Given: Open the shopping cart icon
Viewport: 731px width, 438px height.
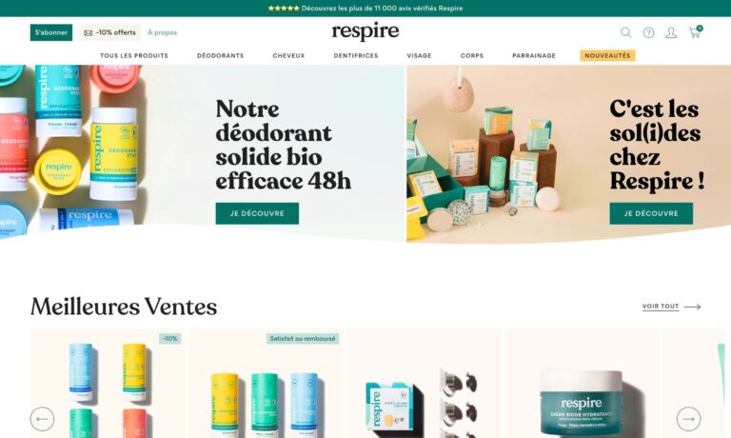Looking at the screenshot, I should (695, 31).
